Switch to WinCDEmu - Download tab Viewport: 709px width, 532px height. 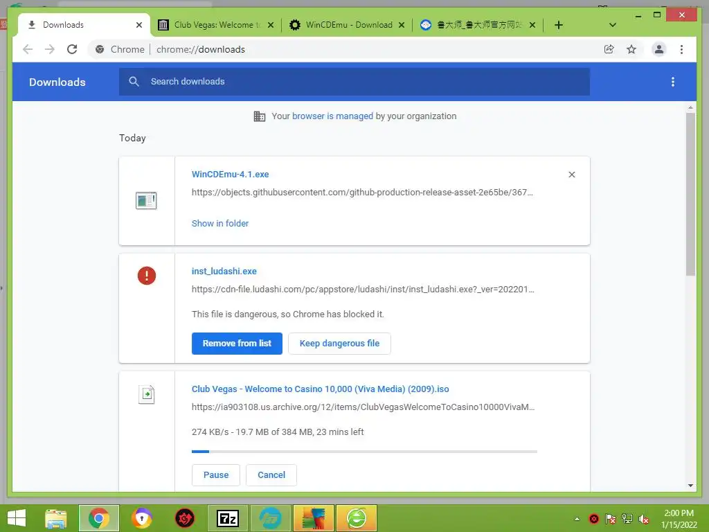(x=349, y=25)
